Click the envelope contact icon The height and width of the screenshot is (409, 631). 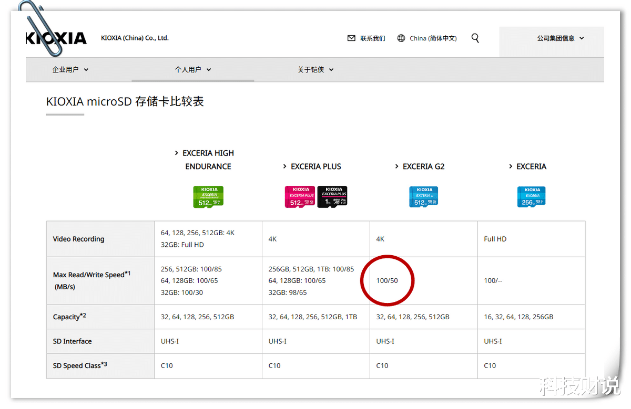[x=352, y=38]
